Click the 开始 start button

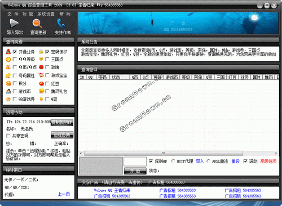click(x=135, y=171)
